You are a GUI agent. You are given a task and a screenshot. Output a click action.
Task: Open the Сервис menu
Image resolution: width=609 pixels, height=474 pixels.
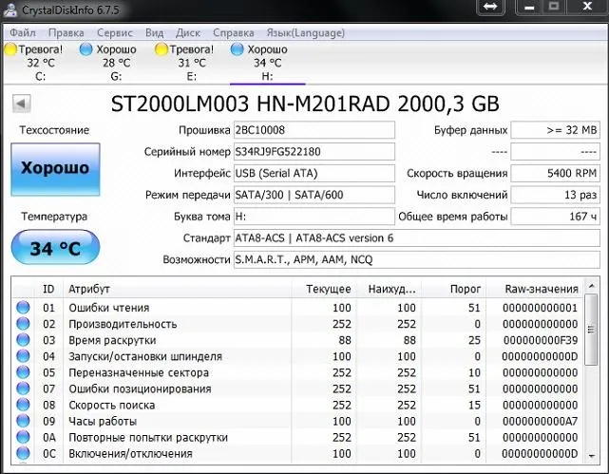pyautogui.click(x=115, y=33)
